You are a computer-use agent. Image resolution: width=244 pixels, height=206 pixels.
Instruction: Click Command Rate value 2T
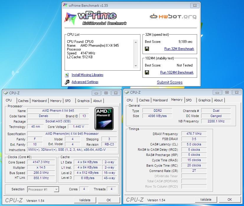point(194,171)
